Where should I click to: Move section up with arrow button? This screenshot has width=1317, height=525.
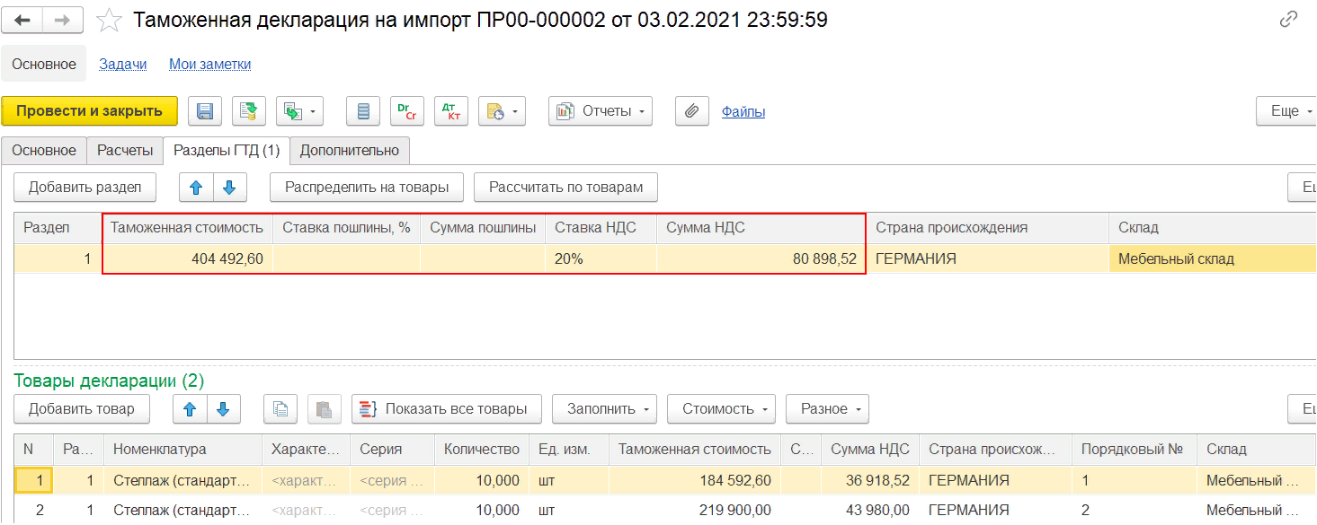[x=196, y=188]
